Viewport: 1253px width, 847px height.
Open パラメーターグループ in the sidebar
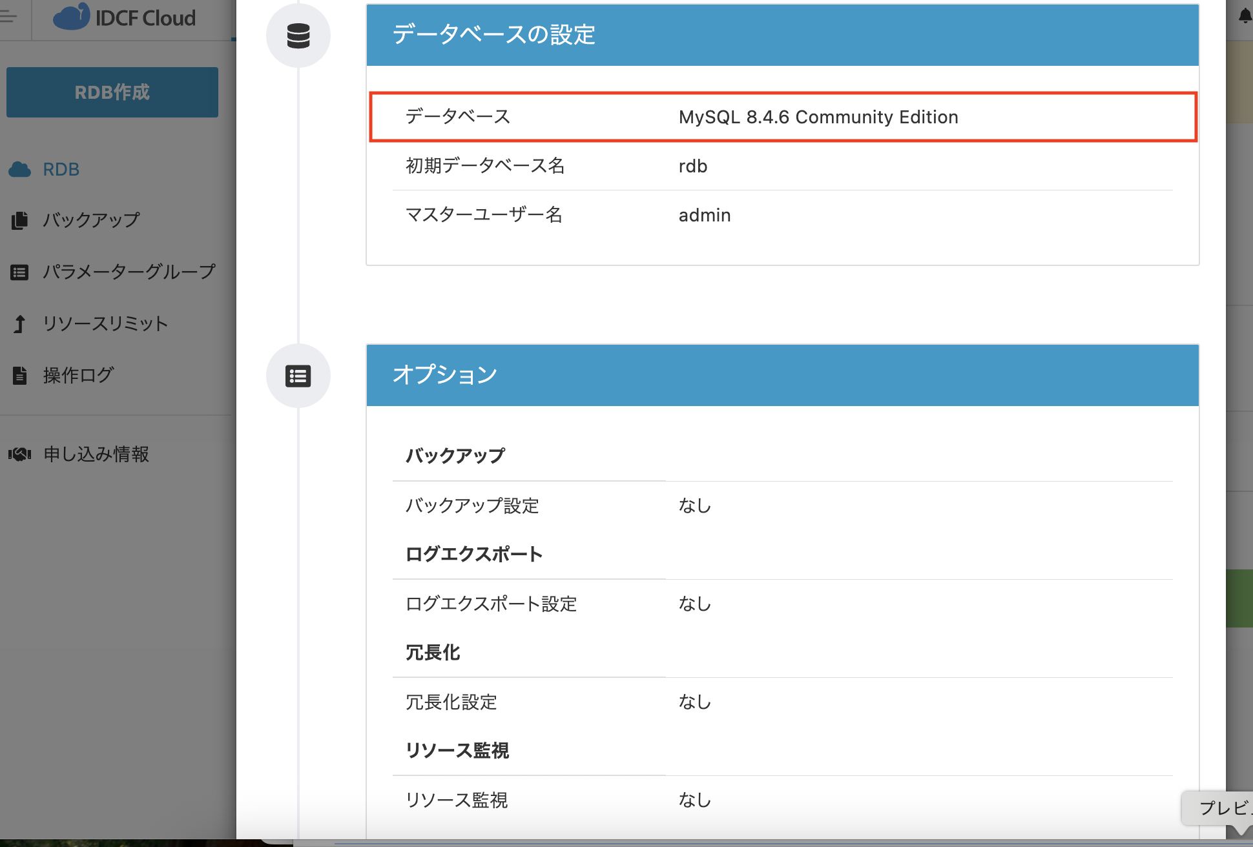(129, 272)
